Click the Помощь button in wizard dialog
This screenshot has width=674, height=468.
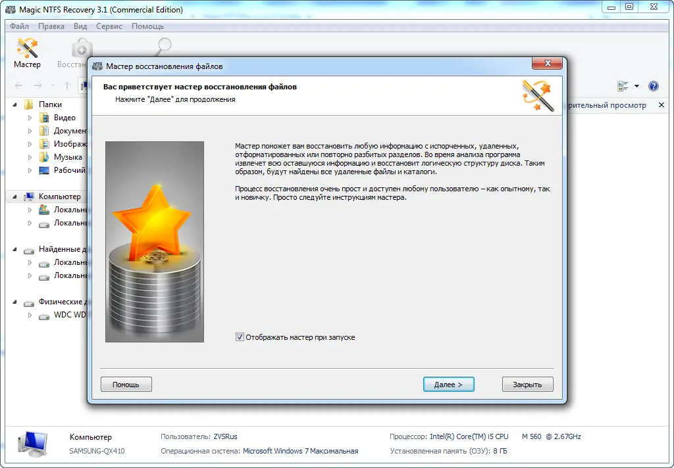pos(126,385)
